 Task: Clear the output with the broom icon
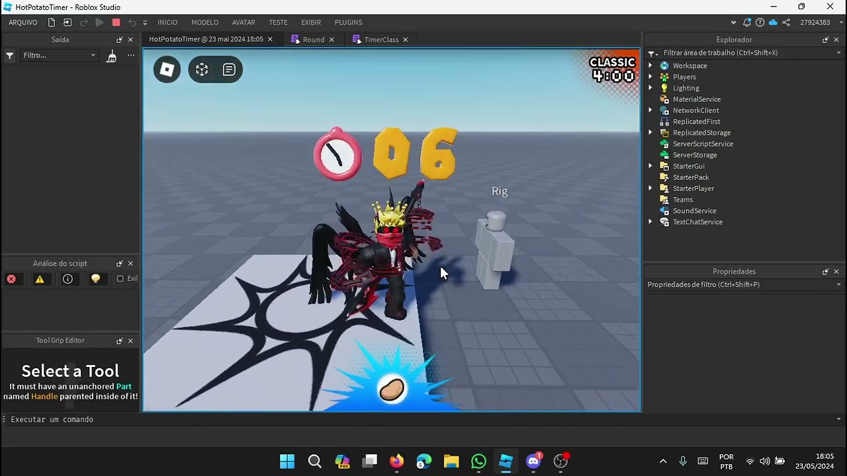click(x=112, y=56)
